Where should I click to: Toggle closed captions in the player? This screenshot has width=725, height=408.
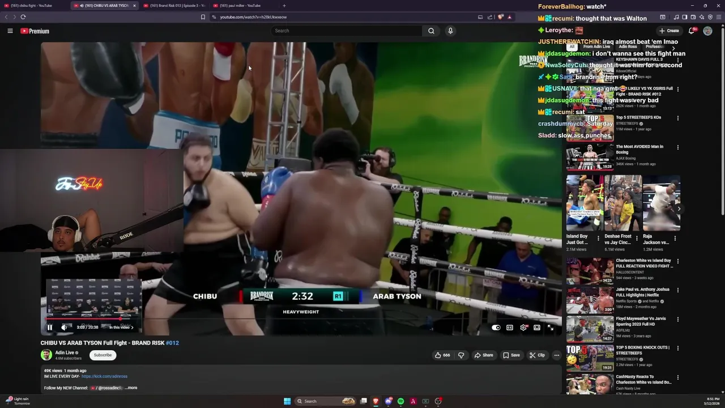pos(510,328)
